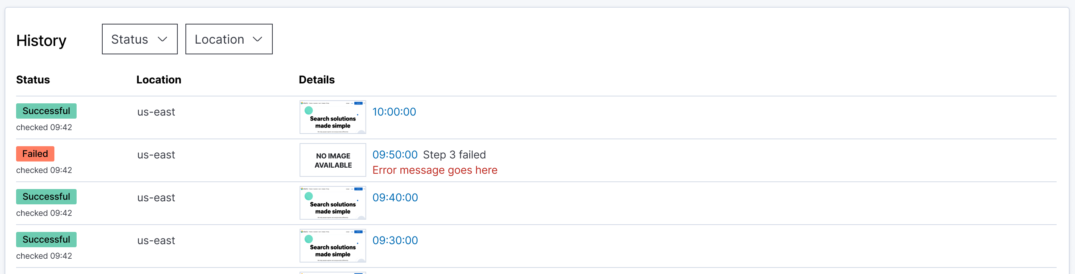Viewport: 1075px width, 274px height.
Task: Open the 10:00:00 check details link
Action: (x=394, y=111)
